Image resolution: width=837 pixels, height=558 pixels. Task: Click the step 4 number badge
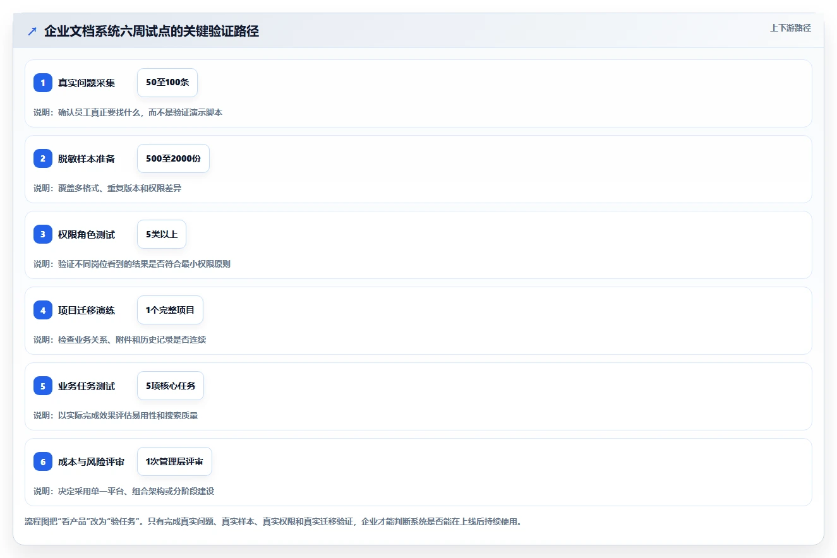coord(43,310)
